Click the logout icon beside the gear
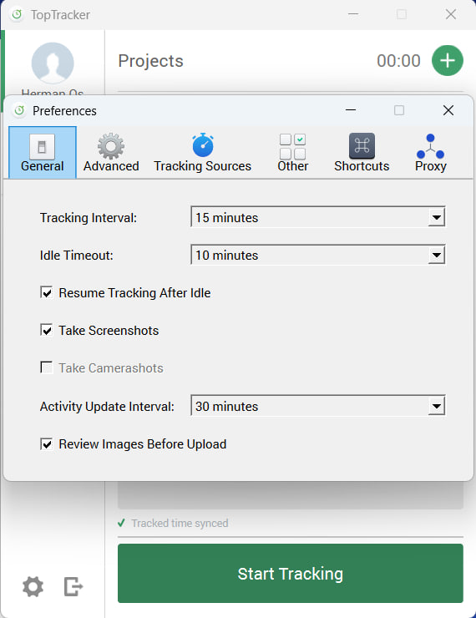Viewport: 476px width, 618px height. pyautogui.click(x=73, y=586)
